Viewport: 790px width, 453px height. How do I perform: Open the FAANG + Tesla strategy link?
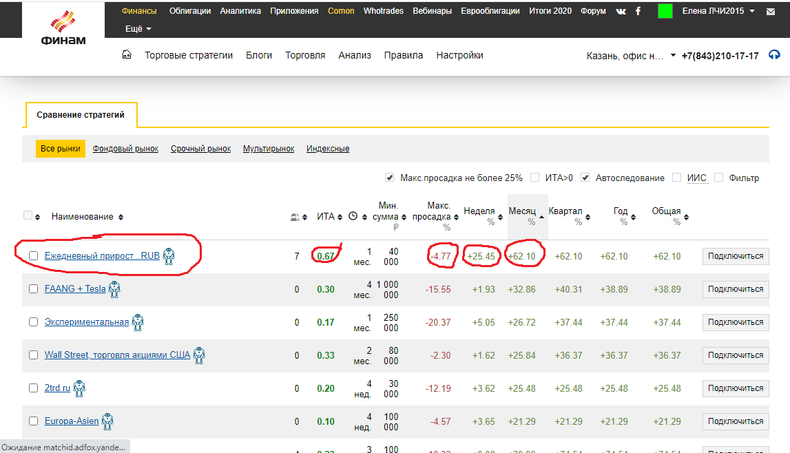(75, 289)
